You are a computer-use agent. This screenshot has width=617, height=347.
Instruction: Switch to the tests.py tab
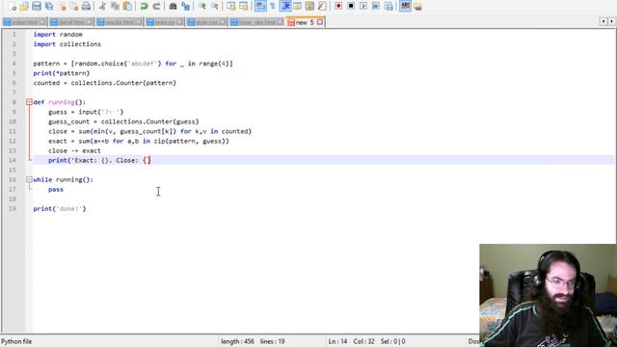click(165, 22)
